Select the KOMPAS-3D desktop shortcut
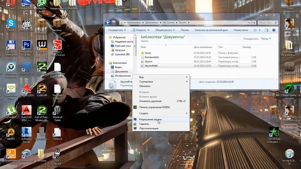Image resolution: width=301 pixels, height=169 pixels. point(26,70)
